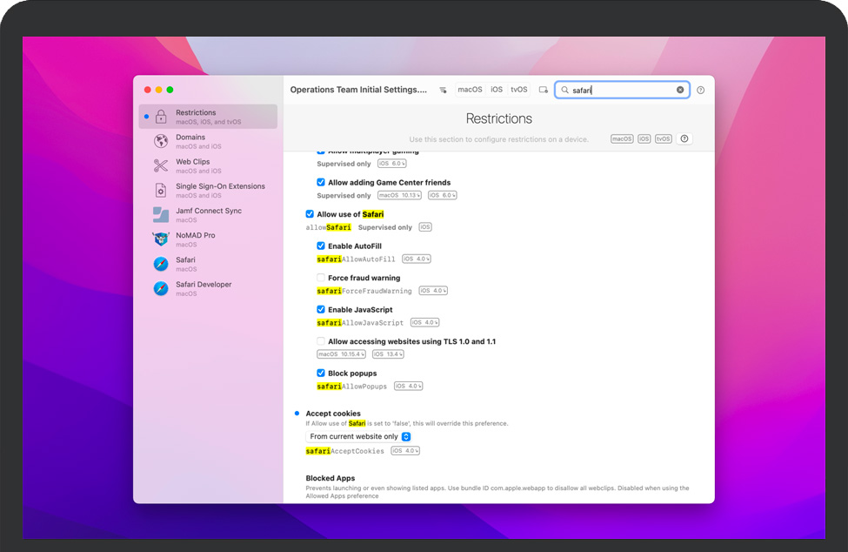This screenshot has height=552, width=848.
Task: Expand the macOS 10.15.4 version badge
Action: 341,354
